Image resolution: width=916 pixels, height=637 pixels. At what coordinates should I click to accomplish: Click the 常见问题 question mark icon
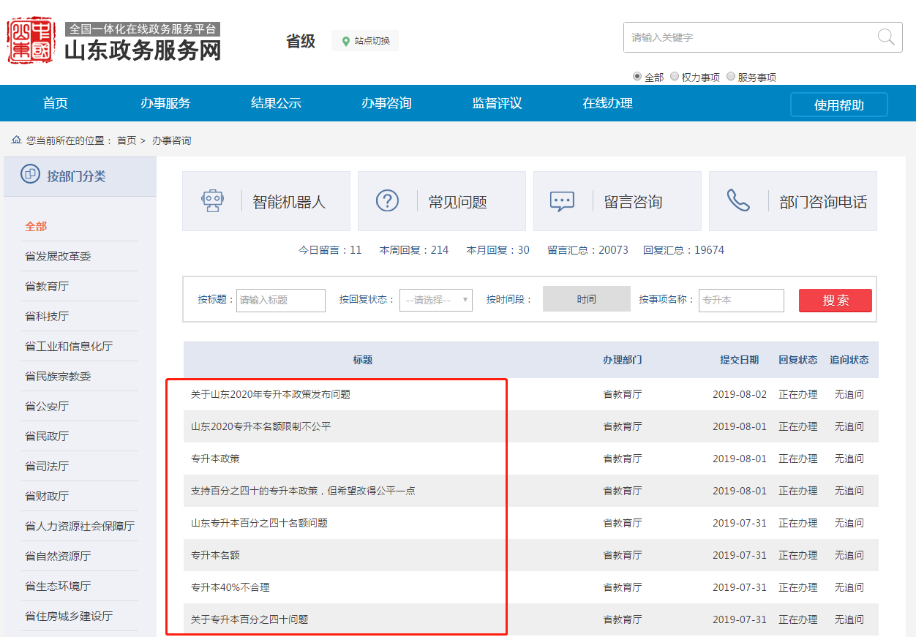pos(387,201)
